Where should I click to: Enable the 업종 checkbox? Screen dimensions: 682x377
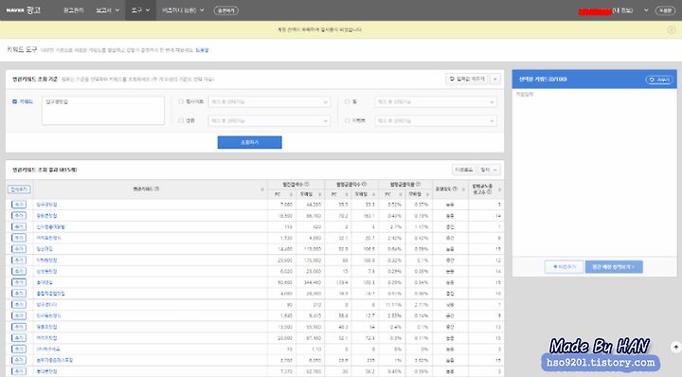coord(181,120)
